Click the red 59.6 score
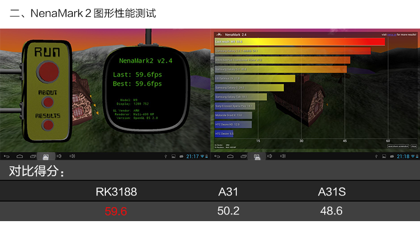The image size is (420, 234). coord(116,211)
